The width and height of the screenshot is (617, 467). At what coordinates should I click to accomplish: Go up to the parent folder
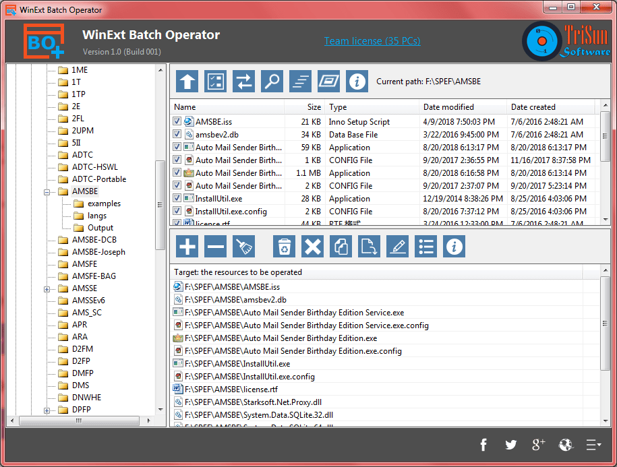[x=187, y=82]
